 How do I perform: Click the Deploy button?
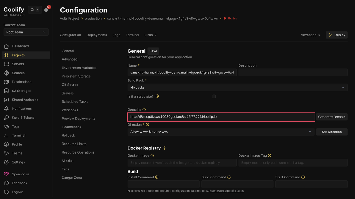tap(337, 35)
